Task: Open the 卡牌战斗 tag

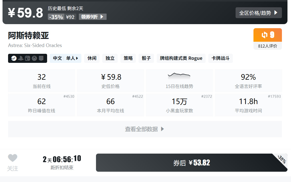Action: [x=220, y=58]
